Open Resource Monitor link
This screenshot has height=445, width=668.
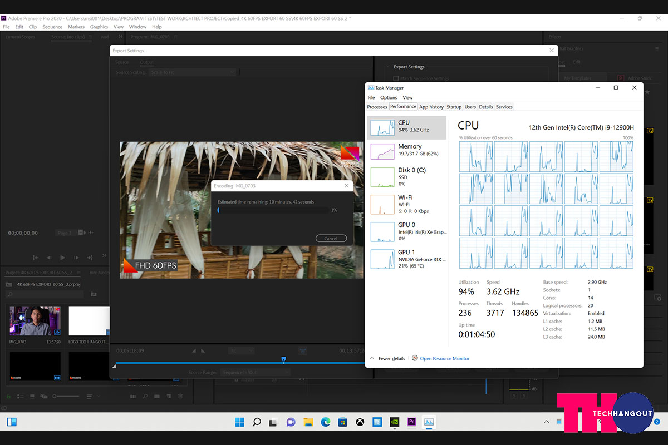[444, 358]
